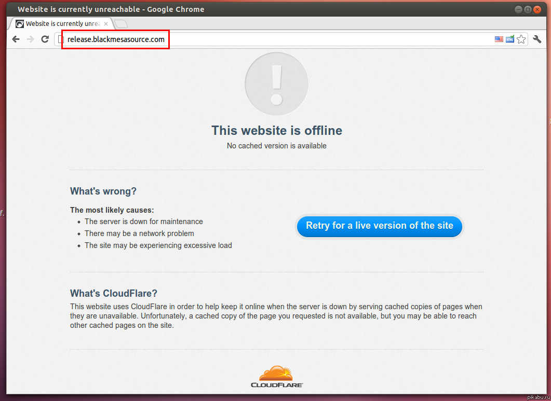This screenshot has height=401, width=551.
Task: Open the Chrome wrench settings menu
Action: [x=537, y=39]
